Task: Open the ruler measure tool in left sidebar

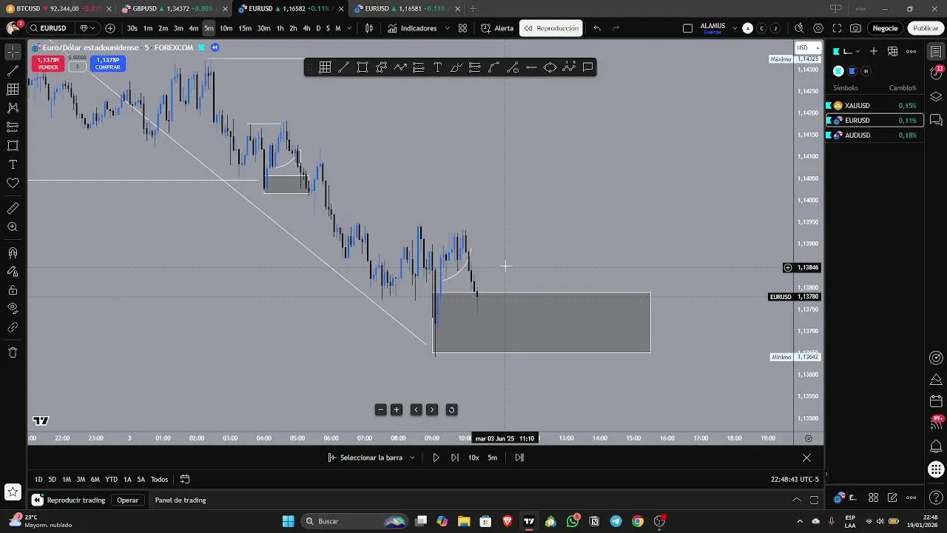Action: click(x=13, y=209)
